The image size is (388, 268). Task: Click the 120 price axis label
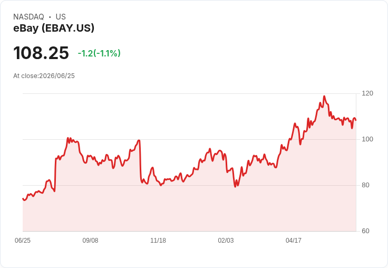[367, 93]
